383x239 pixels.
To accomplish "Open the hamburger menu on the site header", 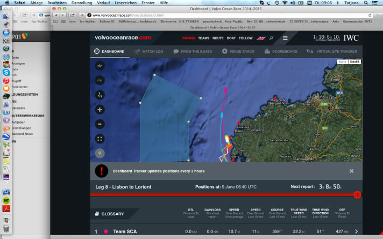I will tap(285, 38).
